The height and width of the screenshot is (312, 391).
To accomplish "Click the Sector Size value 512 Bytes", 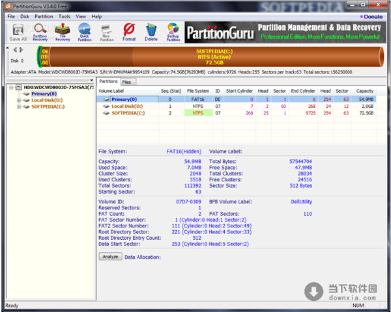I will (x=301, y=186).
